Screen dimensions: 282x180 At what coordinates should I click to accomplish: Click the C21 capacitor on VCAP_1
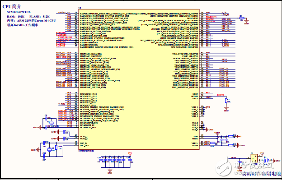65,132
